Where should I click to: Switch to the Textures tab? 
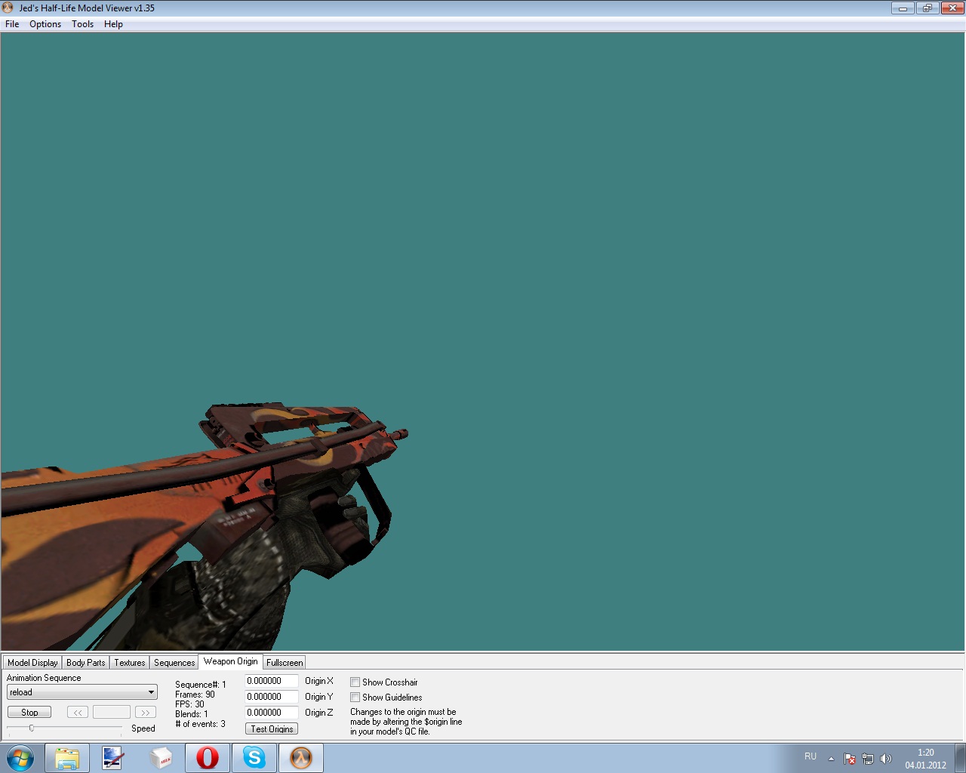[x=129, y=663]
